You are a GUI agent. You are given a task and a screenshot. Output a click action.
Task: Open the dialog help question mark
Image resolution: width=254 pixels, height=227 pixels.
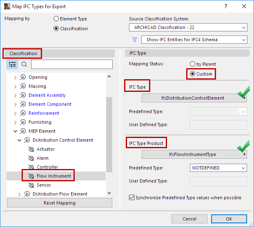[226, 6]
